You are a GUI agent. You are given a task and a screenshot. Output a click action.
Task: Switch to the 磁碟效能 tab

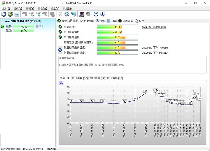[x=126, y=21]
